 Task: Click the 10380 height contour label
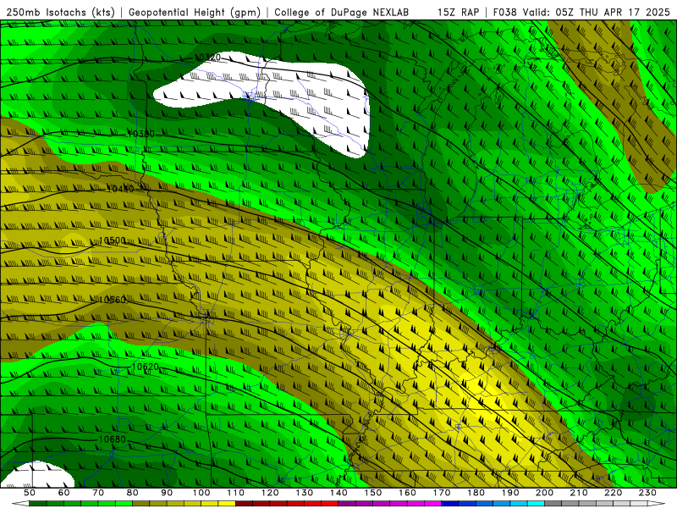(140, 134)
